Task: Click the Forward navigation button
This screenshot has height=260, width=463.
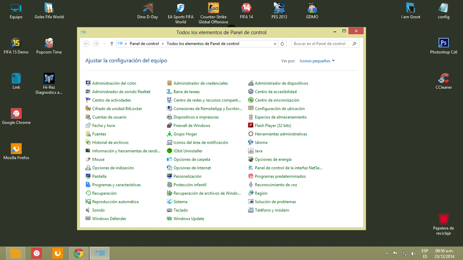Action: 96,44
